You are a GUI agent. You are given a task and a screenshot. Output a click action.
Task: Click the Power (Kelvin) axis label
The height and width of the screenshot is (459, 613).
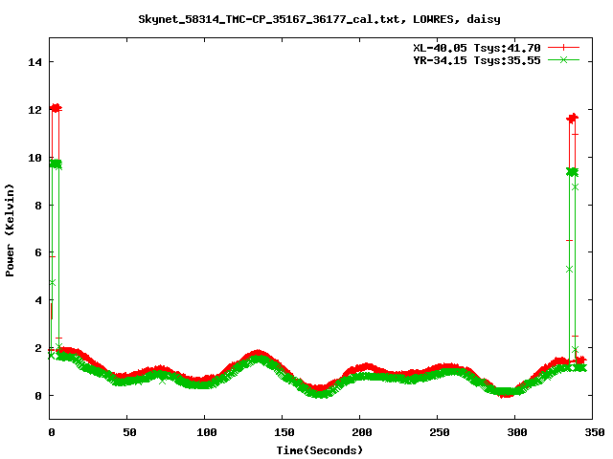(10, 230)
